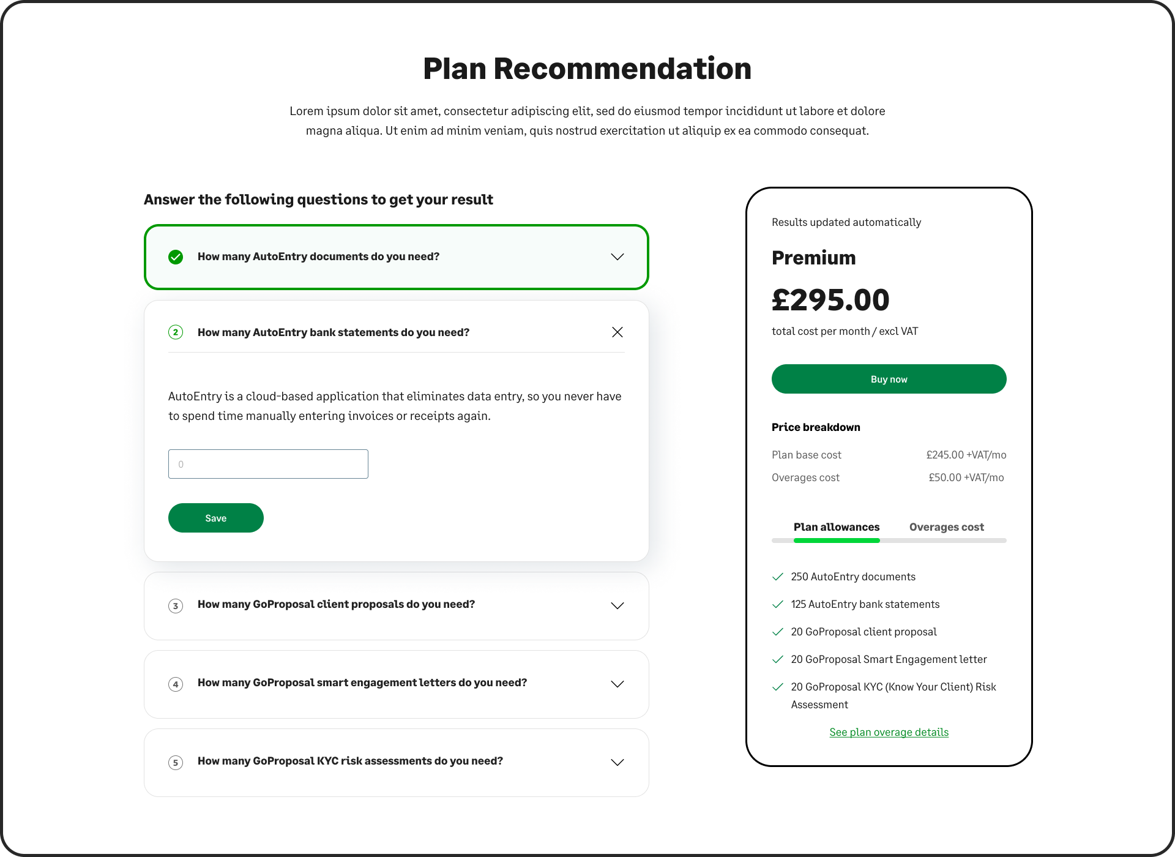Switch to the Overages cost tab
The height and width of the screenshot is (857, 1175).
(946, 527)
